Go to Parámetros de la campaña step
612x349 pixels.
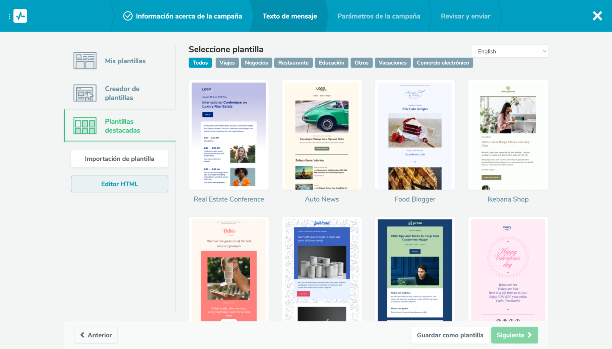378,16
